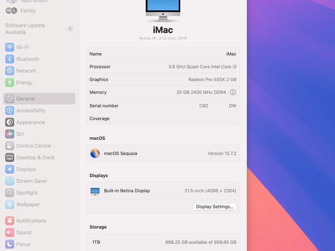Click the 'Storage' section heading

98,227
